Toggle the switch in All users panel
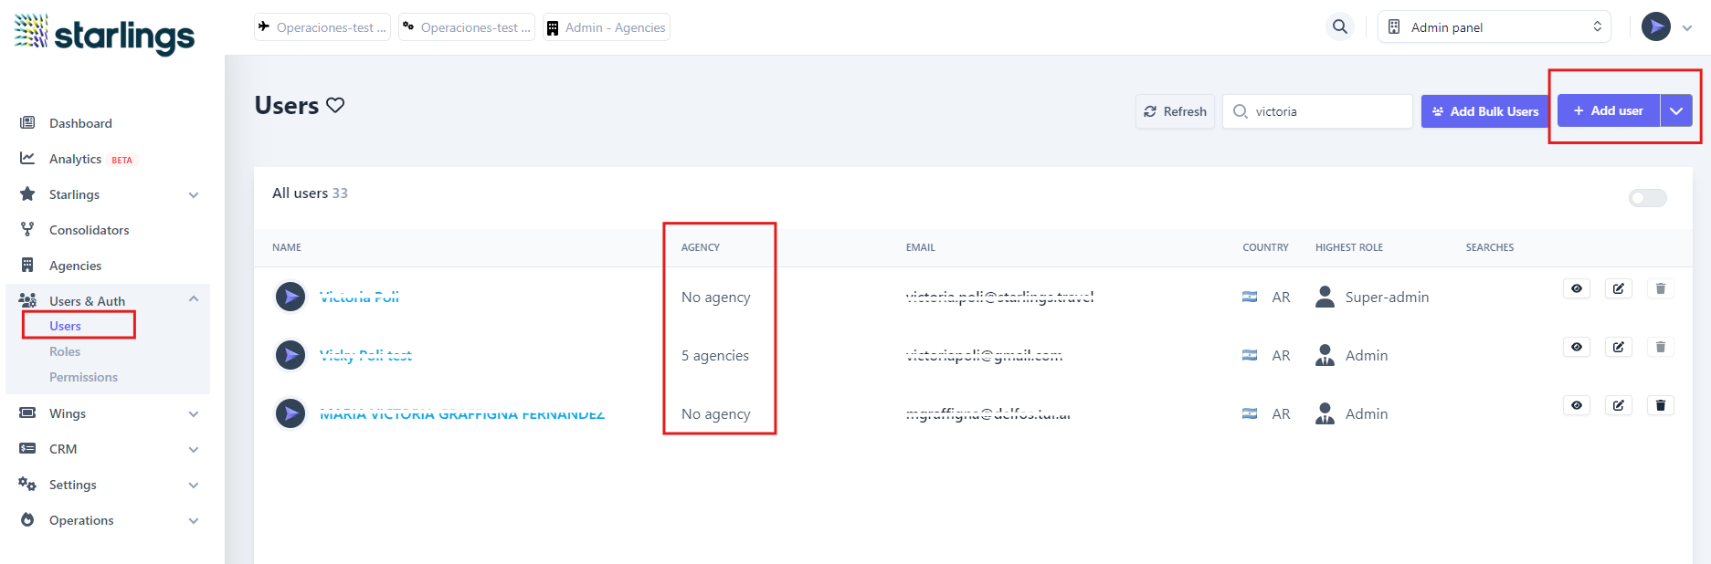Screen dimensions: 1711x564 (x=1647, y=199)
